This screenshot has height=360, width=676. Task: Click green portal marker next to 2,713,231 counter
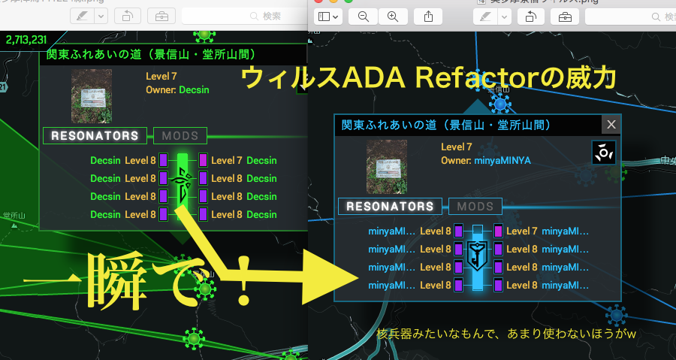point(204,35)
